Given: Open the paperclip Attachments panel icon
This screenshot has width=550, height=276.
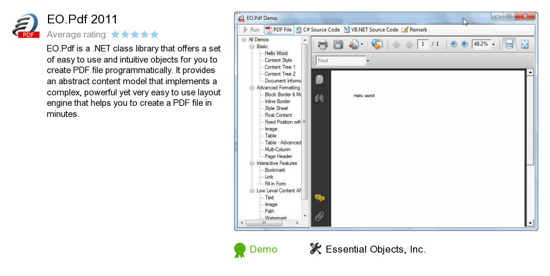Looking at the screenshot, I should (319, 216).
